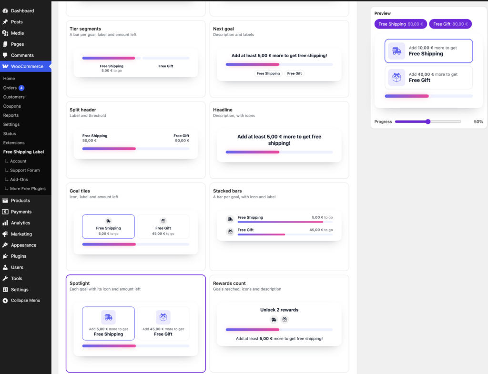The image size is (488, 374).
Task: Click the WooCommerce logo icon
Action: (5, 66)
